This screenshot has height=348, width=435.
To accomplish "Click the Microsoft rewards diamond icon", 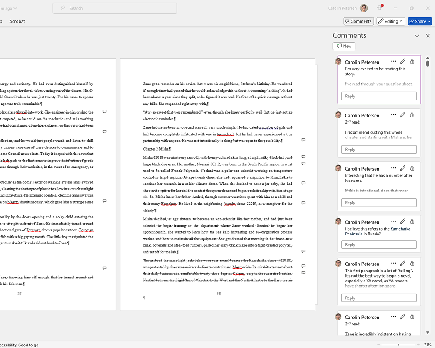I will pos(380,8).
